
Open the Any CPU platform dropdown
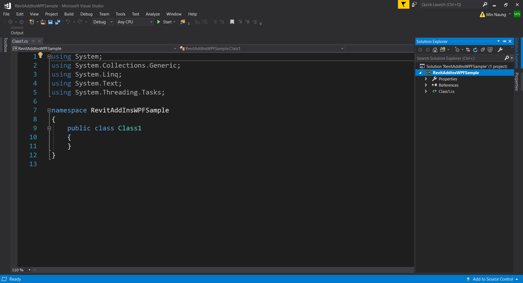coord(135,22)
